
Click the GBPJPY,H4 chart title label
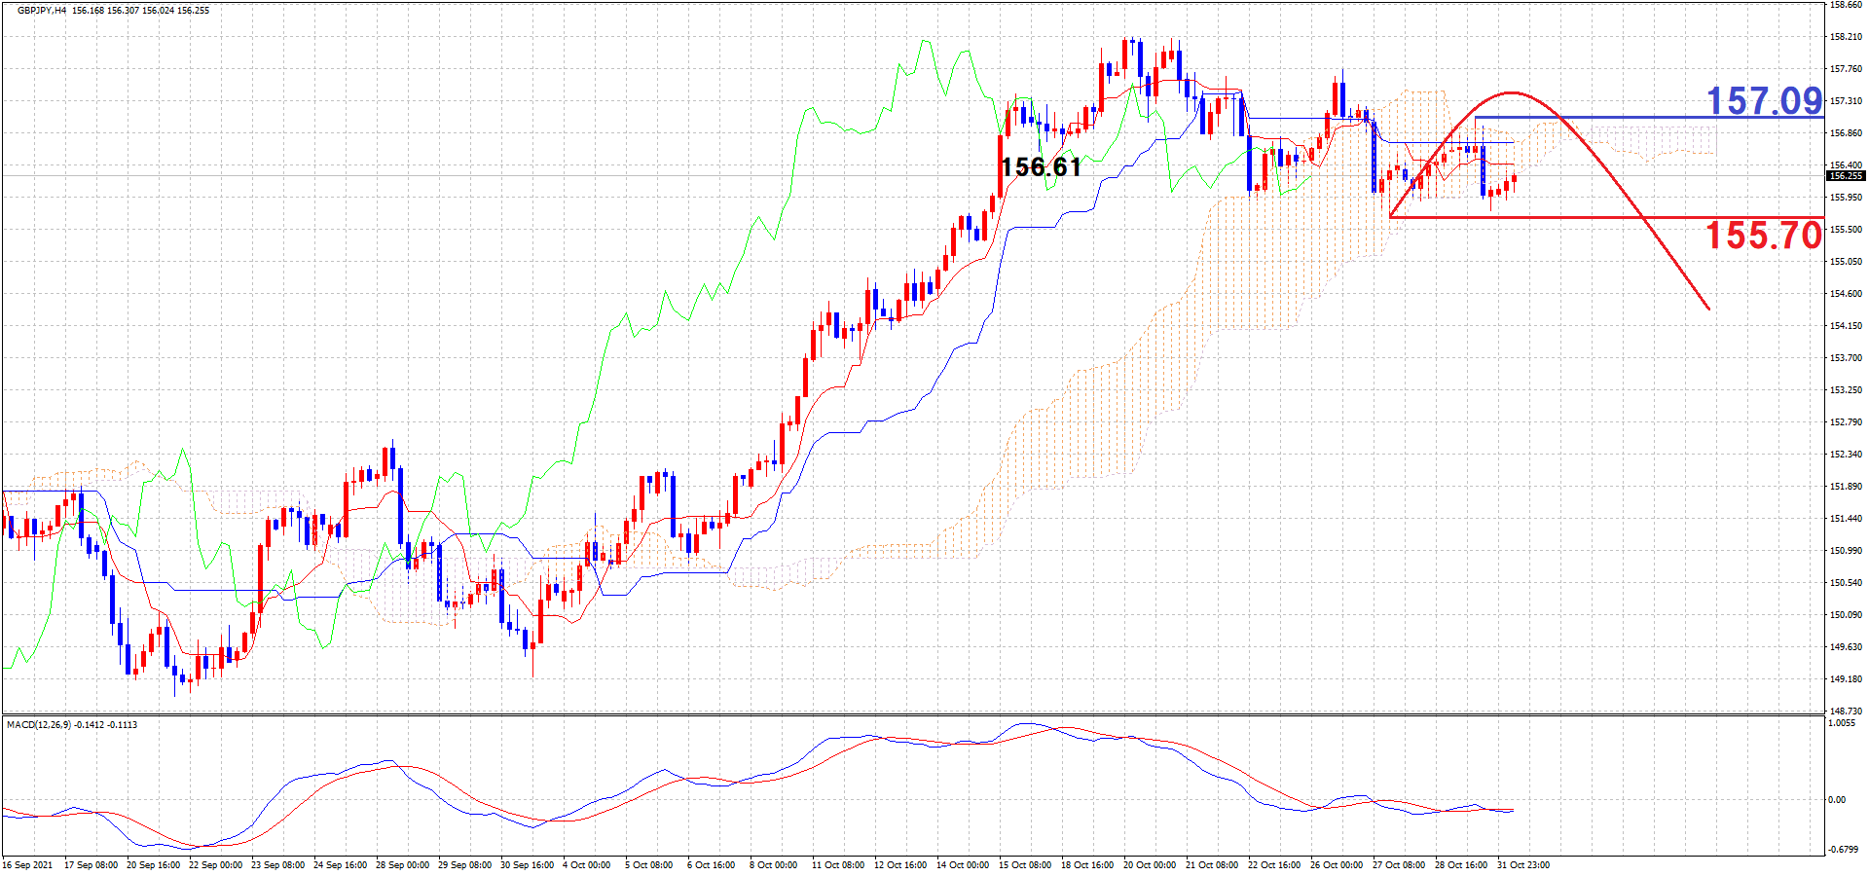pos(42,11)
